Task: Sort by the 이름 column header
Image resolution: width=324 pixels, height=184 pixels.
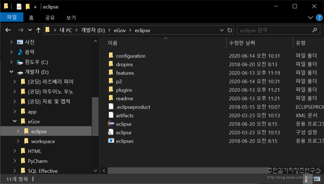Action: pos(112,43)
